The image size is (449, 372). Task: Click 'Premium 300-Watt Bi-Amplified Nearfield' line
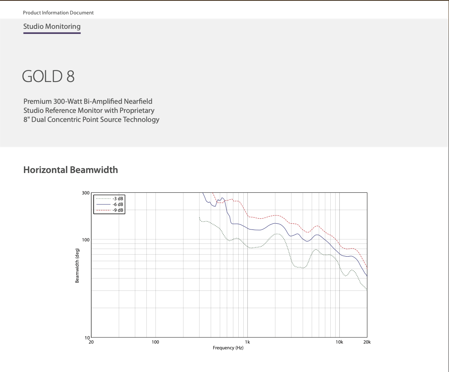pos(88,101)
